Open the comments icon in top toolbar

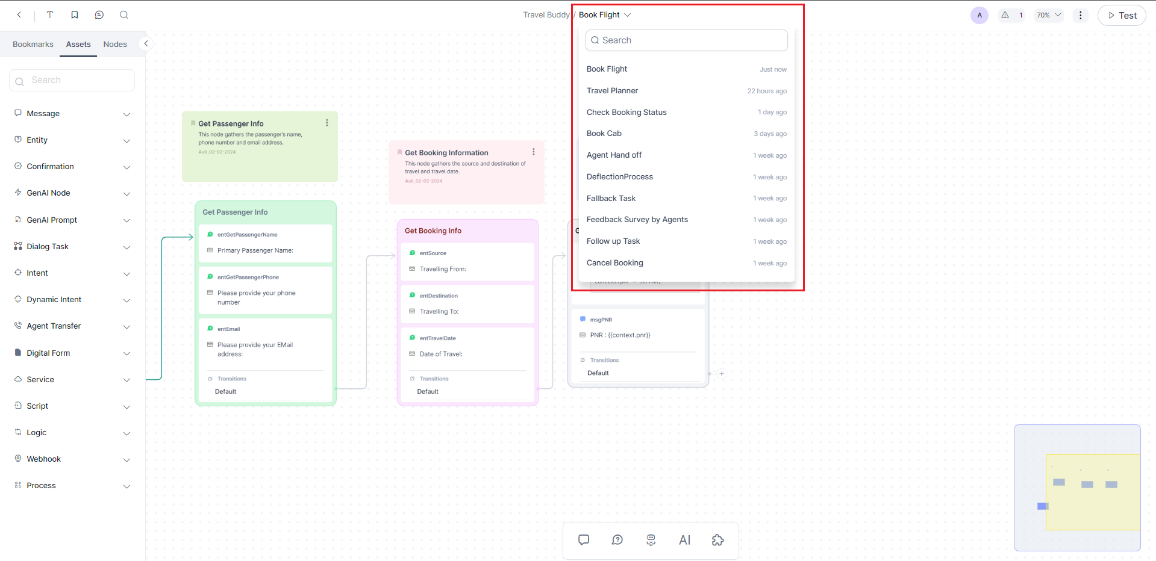click(99, 15)
